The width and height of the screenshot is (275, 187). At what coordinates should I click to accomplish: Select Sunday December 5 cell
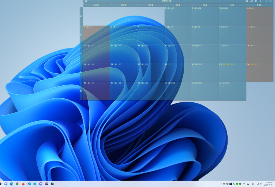97,35
